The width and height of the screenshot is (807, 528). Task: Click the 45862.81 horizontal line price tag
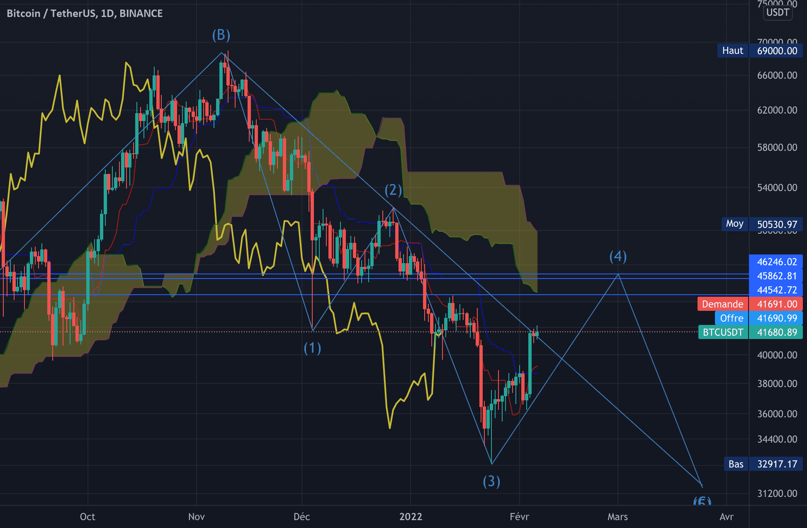coord(776,276)
